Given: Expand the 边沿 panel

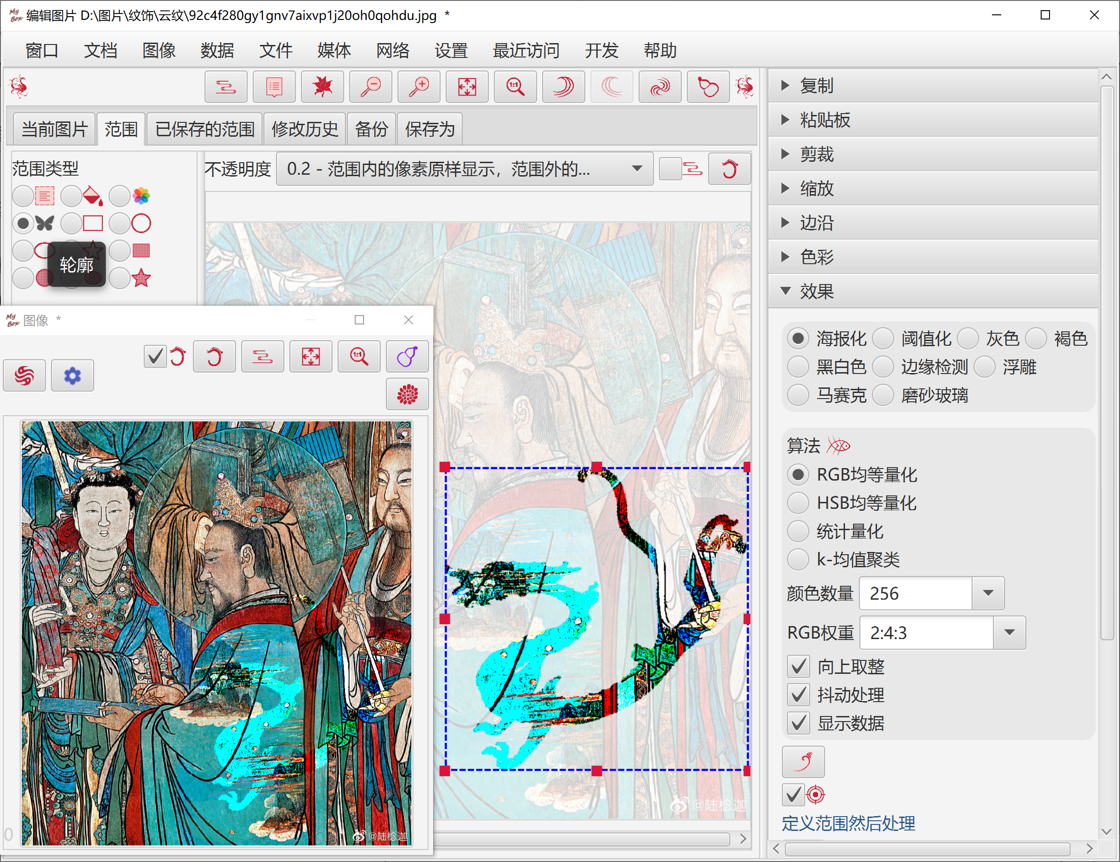Looking at the screenshot, I should (x=933, y=223).
